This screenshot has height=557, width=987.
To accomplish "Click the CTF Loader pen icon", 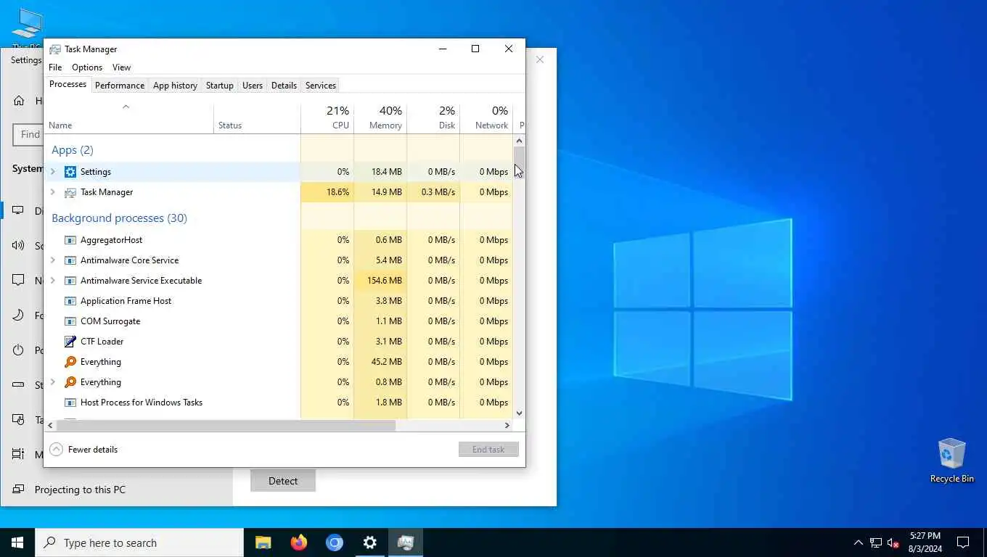I will 70,342.
